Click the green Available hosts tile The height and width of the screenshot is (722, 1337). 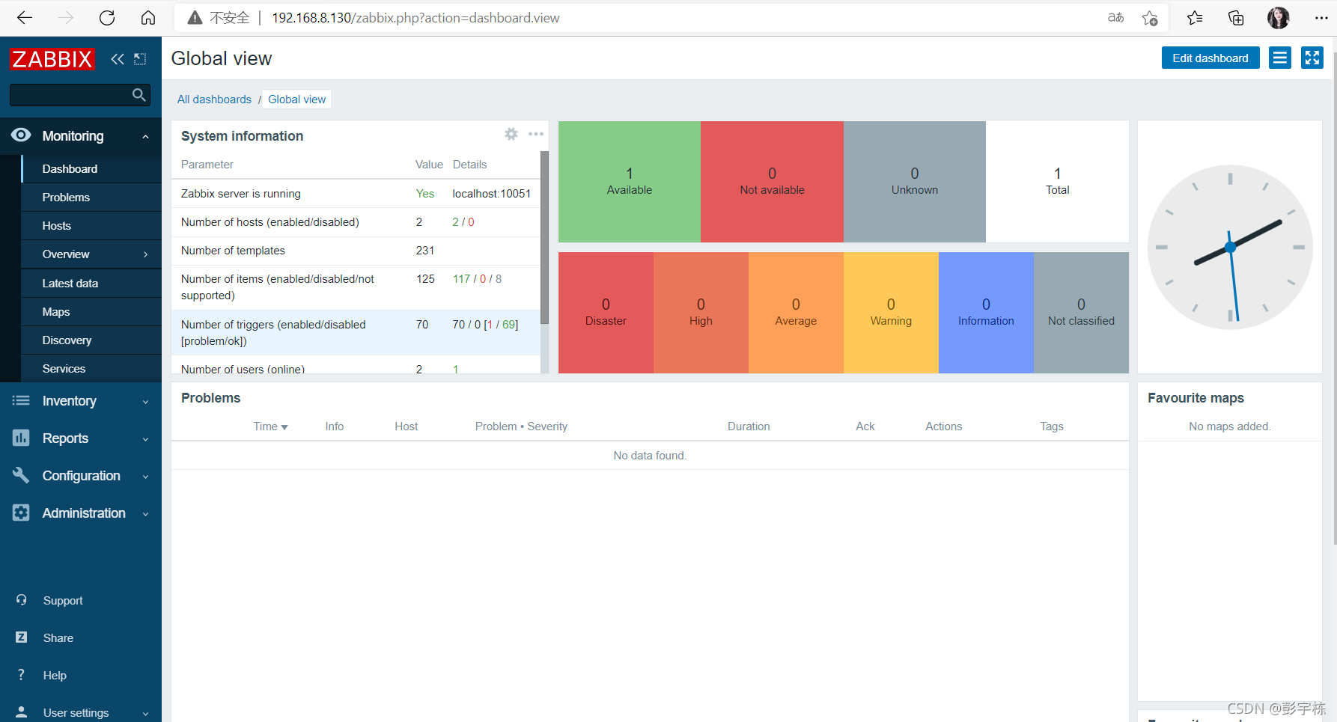click(630, 182)
